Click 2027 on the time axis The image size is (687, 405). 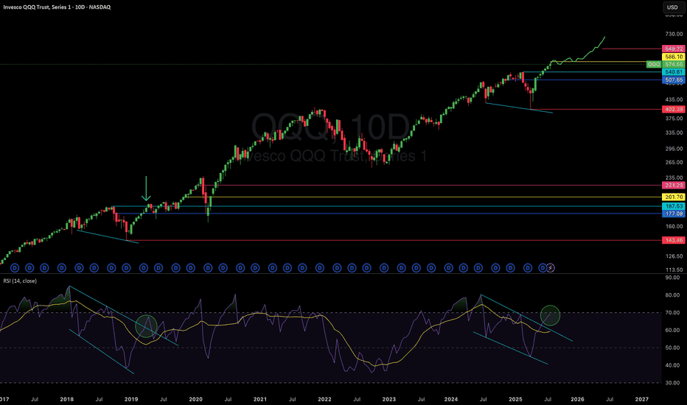coord(642,399)
